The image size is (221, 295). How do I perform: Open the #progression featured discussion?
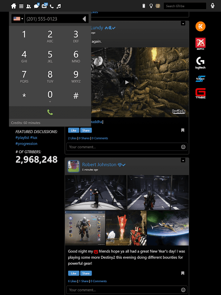tap(26, 143)
